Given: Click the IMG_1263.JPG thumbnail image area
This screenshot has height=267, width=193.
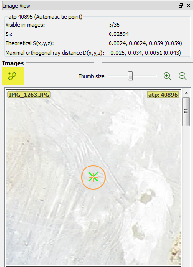Looking at the screenshot, I should (x=93, y=177).
